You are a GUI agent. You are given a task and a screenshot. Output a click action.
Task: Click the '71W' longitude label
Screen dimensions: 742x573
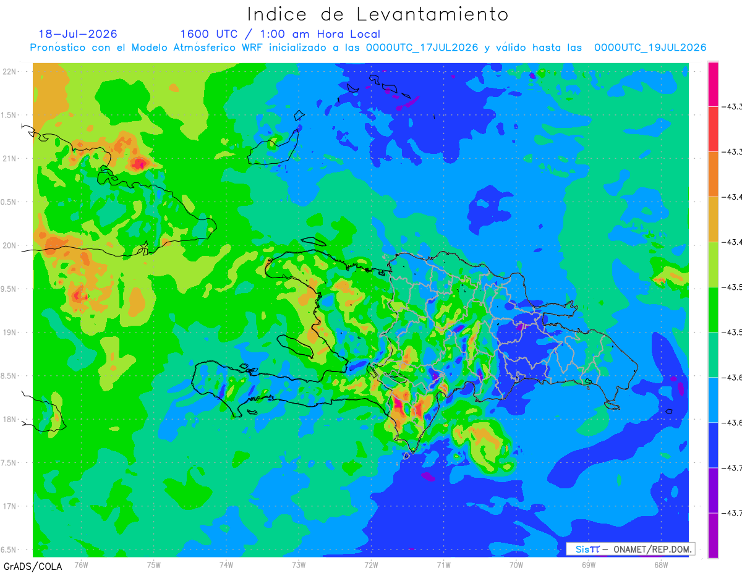tap(443, 564)
